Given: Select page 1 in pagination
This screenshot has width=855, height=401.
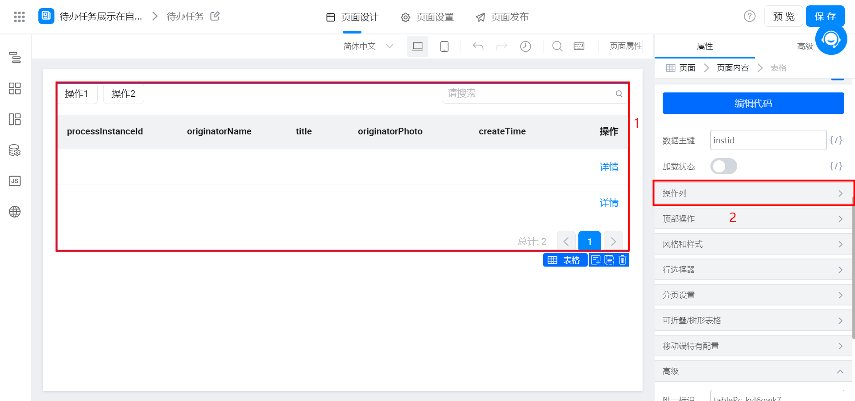Looking at the screenshot, I should [589, 242].
